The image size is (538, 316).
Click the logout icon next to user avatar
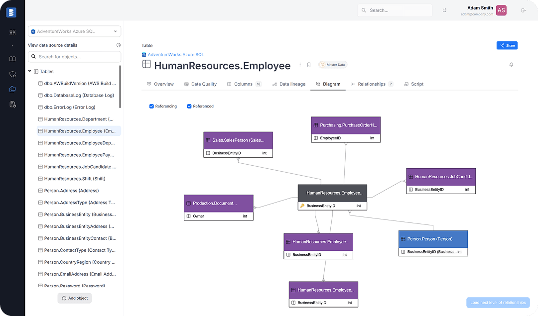523,10
